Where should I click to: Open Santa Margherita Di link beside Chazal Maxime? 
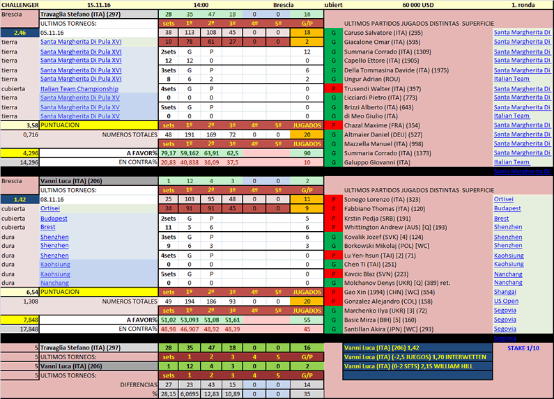click(522, 125)
